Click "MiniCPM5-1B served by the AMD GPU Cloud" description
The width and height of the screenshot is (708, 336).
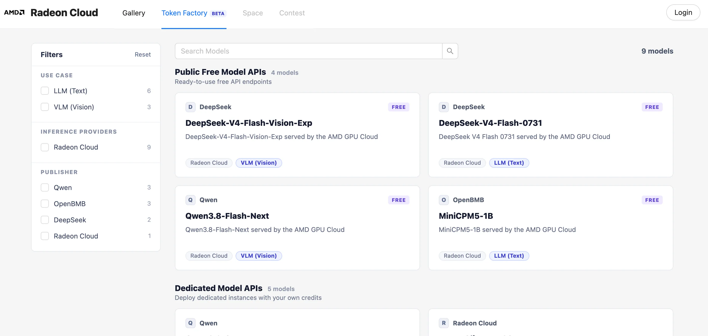point(507,230)
